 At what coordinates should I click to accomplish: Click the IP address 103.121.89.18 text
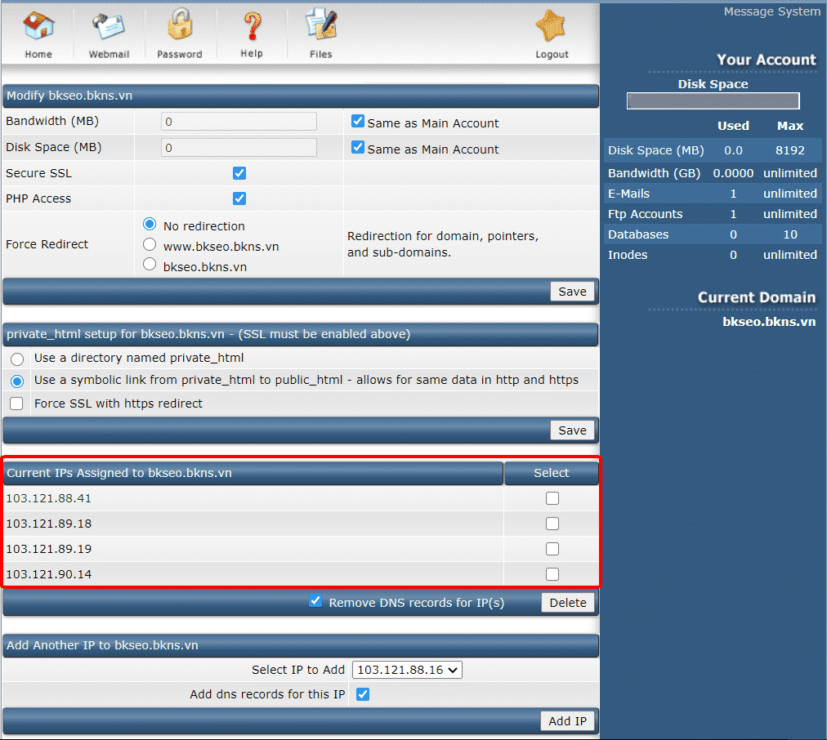coord(48,524)
